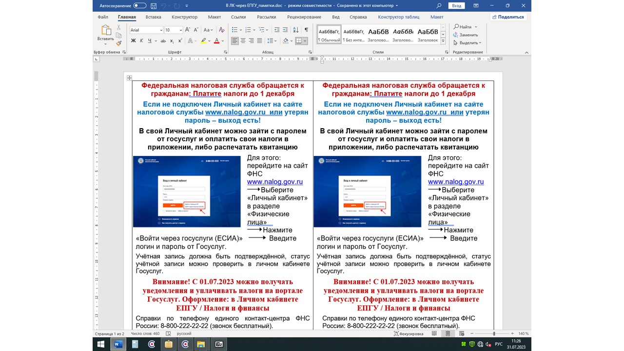Viewport: 624px width, 351px height.
Task: Enable Фокусировка focus mode
Action: point(409,334)
